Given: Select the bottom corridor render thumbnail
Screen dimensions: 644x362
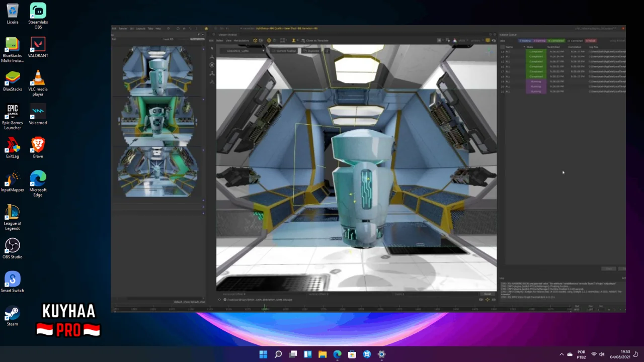Looking at the screenshot, I should point(157,171).
